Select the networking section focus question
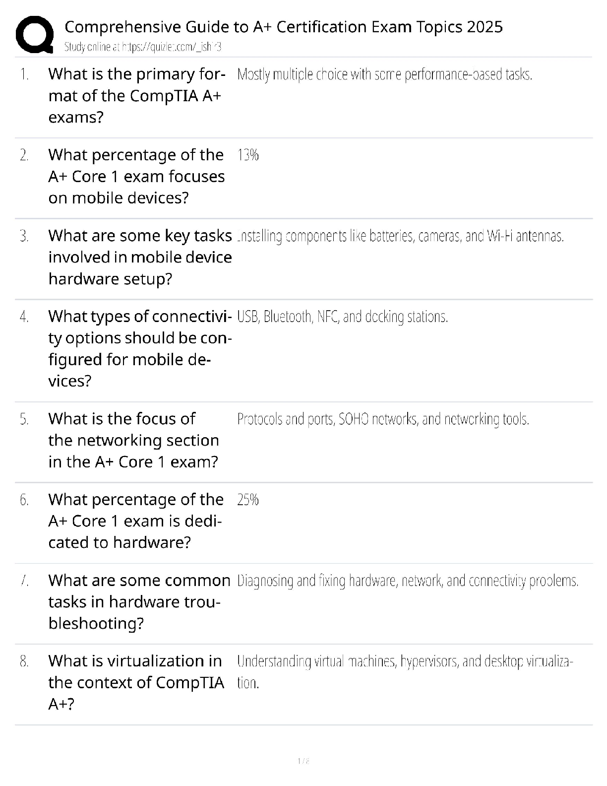The image size is (607, 786). pyautogui.click(x=133, y=440)
